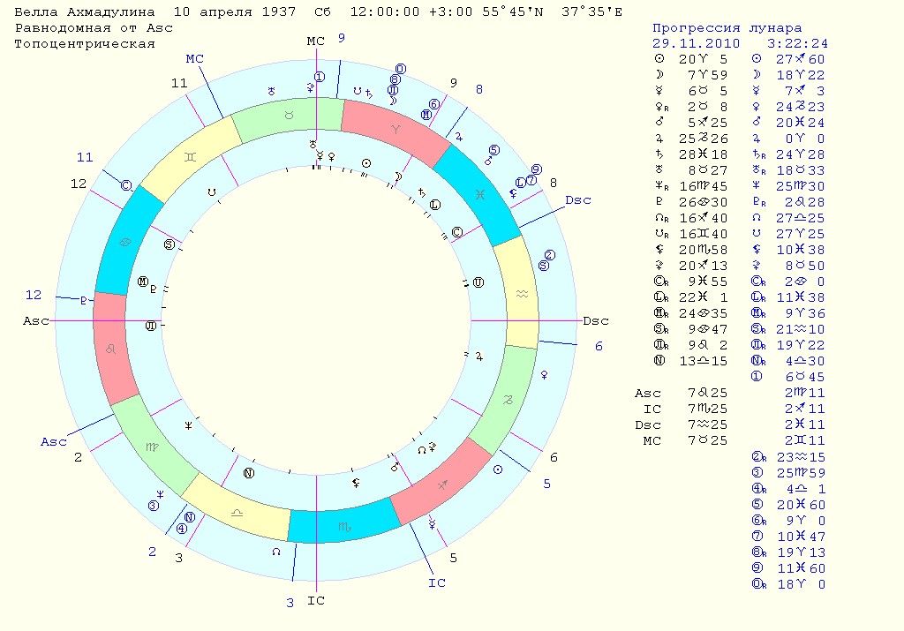This screenshot has height=631, width=904.
Task: Select the Aries glyph in the zodiac ring
Action: [395, 130]
